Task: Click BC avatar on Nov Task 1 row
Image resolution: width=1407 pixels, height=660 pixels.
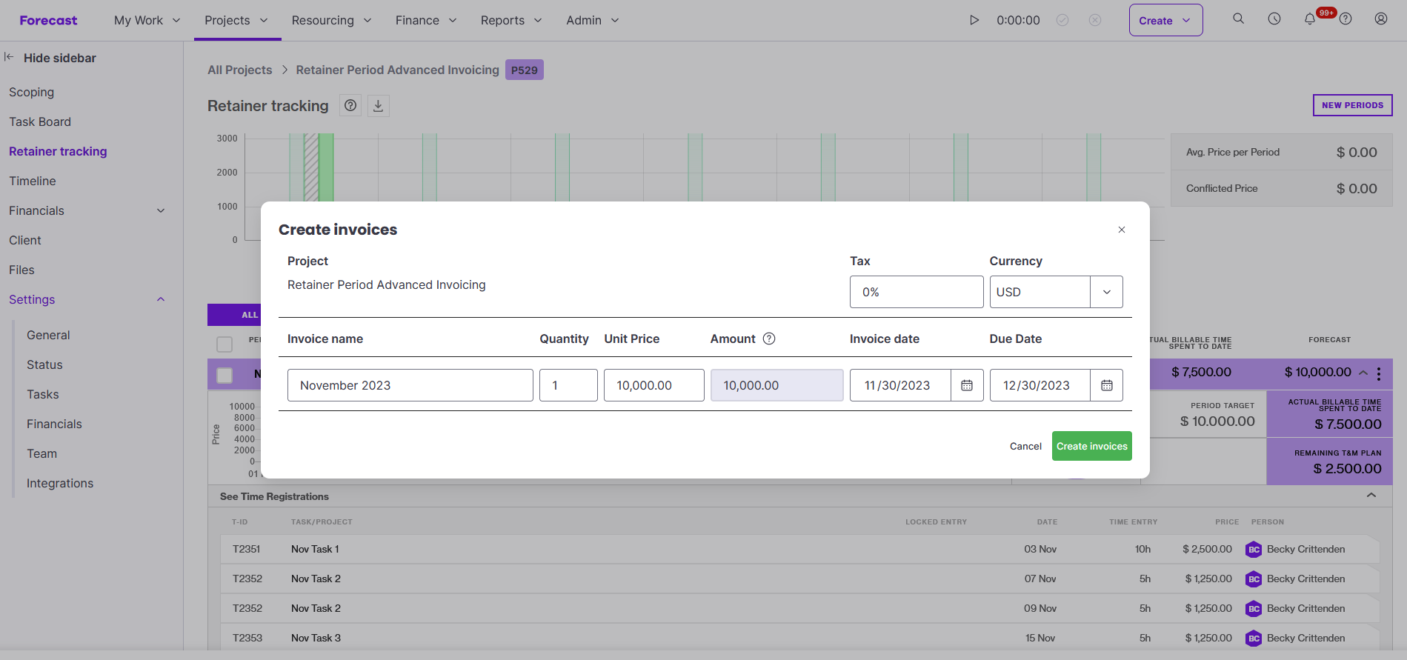Action: point(1254,550)
